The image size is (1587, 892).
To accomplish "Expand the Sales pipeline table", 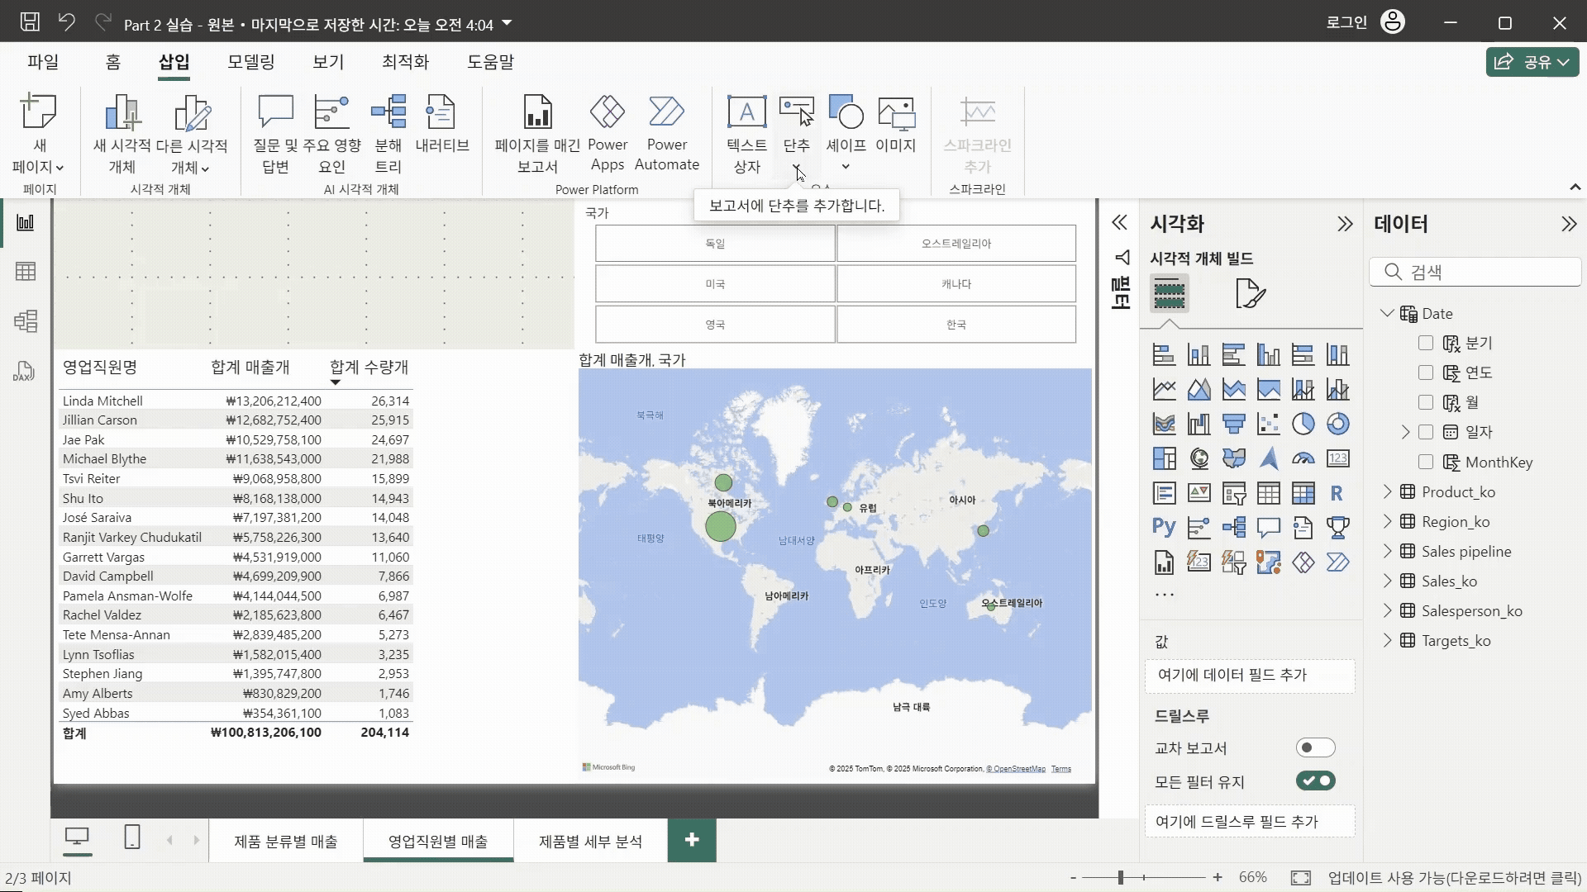I will 1387,551.
